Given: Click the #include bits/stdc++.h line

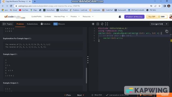Looking at the screenshot, I should click(113, 28).
